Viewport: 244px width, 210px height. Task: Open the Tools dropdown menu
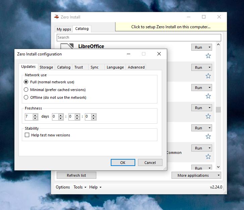tap(80, 187)
